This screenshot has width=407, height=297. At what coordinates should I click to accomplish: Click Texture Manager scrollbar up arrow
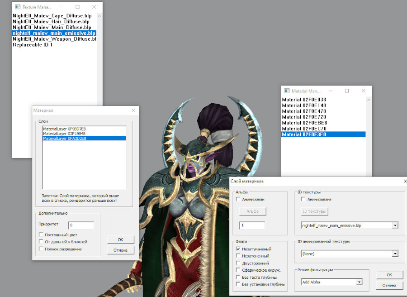pyautogui.click(x=99, y=16)
